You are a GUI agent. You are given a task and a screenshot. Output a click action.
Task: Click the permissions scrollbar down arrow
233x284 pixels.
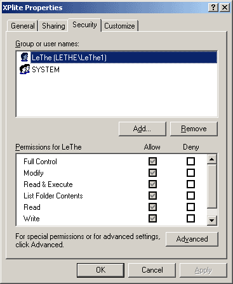coord(211,221)
